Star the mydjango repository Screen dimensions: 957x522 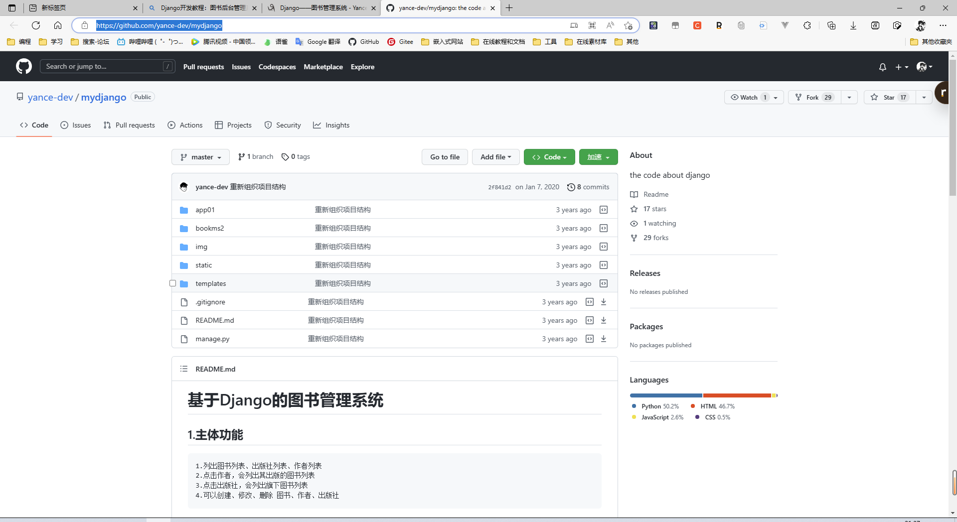[889, 97]
